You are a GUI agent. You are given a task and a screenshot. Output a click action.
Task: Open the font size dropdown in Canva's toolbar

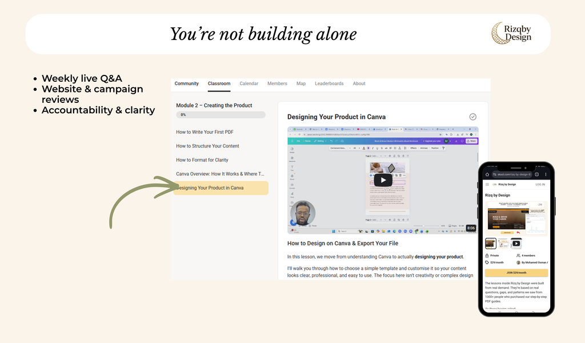[x=354, y=148]
